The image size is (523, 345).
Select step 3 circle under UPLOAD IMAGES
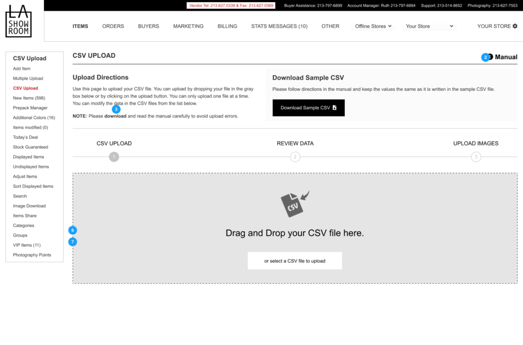[476, 157]
